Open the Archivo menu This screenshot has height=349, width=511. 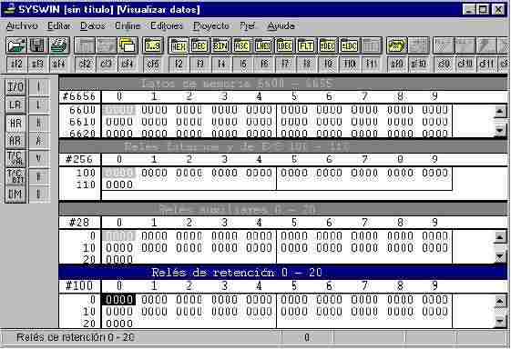click(x=22, y=25)
